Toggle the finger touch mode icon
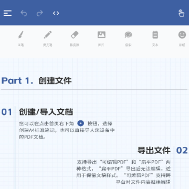This screenshot has width=189, height=189. 181,13
